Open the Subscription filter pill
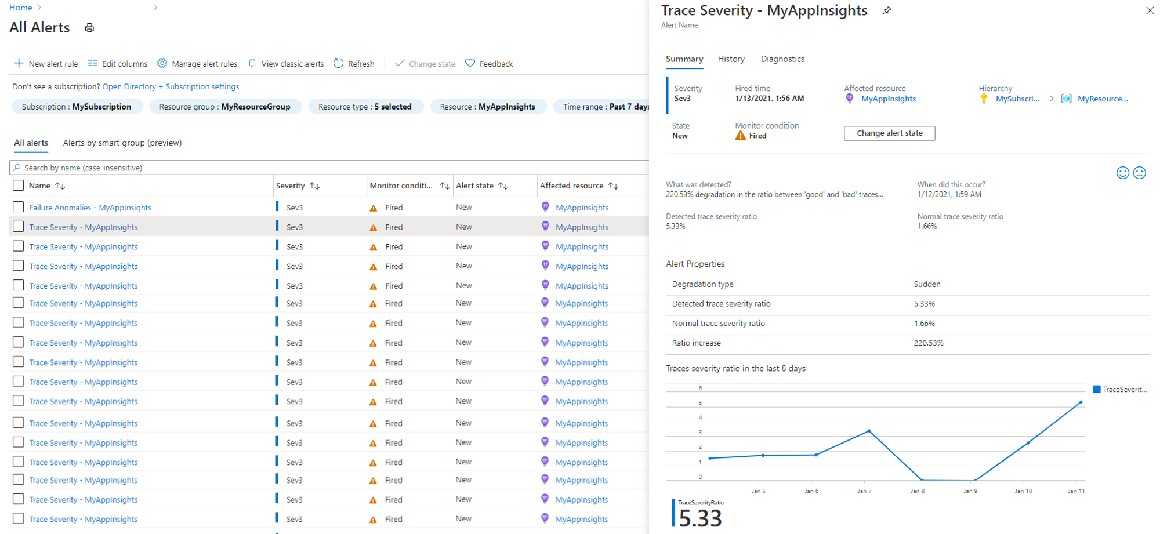 click(77, 107)
